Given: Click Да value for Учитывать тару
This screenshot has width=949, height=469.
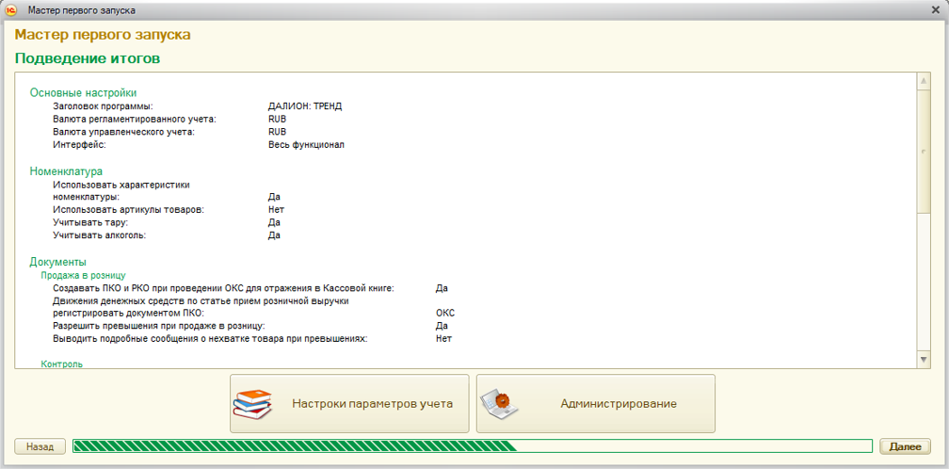Looking at the screenshot, I should point(274,222).
